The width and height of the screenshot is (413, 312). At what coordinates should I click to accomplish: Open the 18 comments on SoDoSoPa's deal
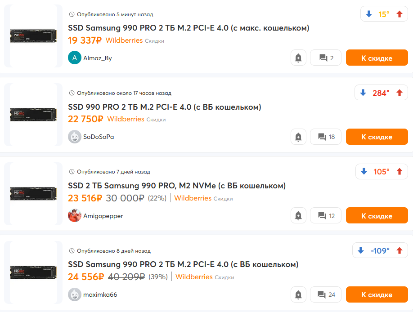click(x=326, y=137)
